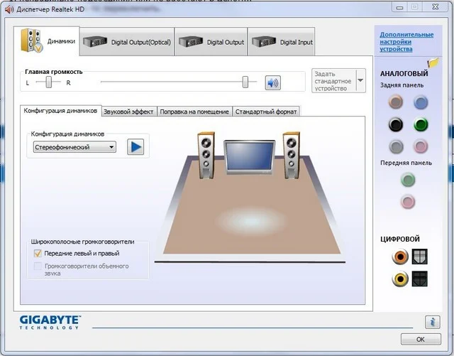Open the speaker configuration Стереофонический dropdown
Viewport: 454px width, 356px height.
pos(74,147)
